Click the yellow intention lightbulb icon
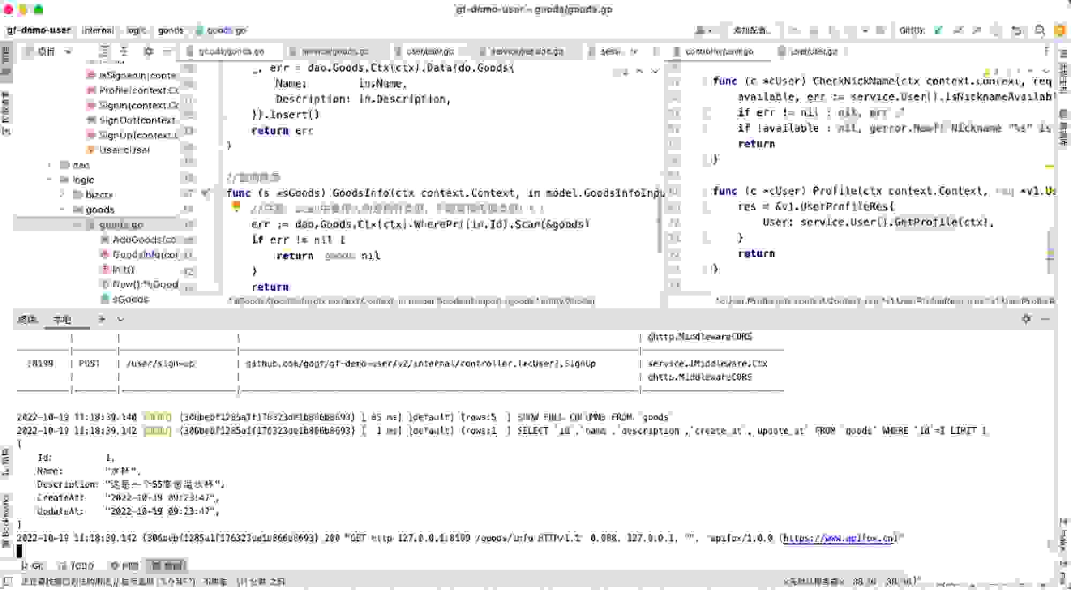This screenshot has height=590, width=1071. [236, 207]
